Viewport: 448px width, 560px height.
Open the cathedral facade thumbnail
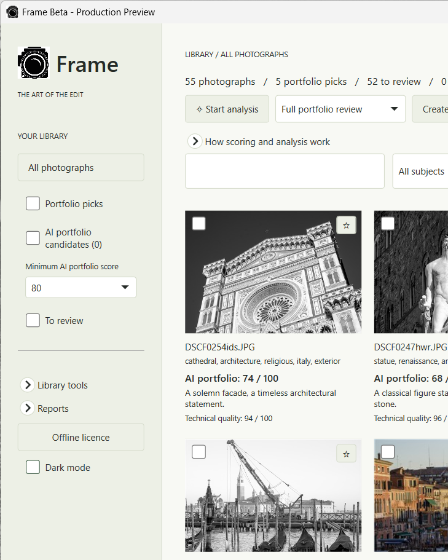pos(273,272)
